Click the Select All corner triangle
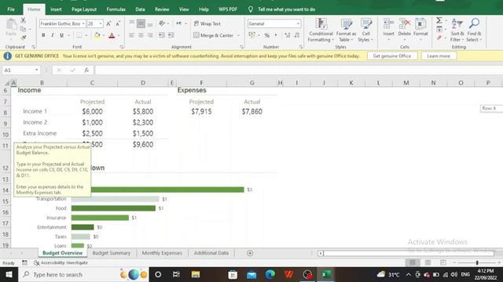503x282 pixels. point(6,83)
